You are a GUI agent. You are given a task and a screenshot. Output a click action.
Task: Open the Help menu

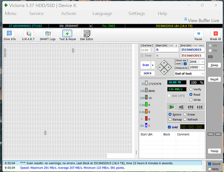(x=162, y=13)
